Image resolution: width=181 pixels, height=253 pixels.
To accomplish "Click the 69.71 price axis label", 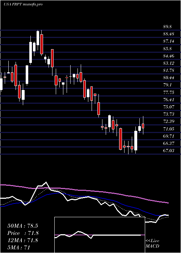I will click(169, 136).
